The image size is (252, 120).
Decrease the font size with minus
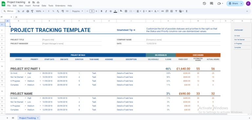tap(87, 11)
